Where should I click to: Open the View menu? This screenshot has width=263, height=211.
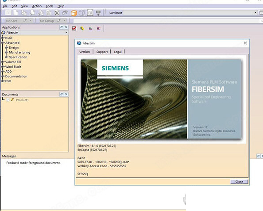pos(24,6)
